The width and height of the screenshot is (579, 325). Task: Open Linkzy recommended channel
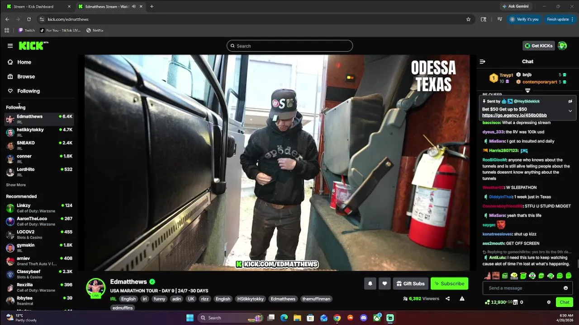39,208
